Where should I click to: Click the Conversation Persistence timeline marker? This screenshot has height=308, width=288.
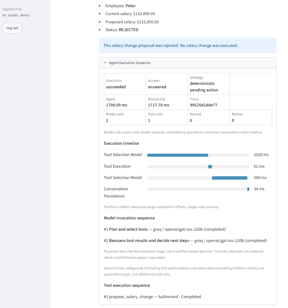point(248,189)
